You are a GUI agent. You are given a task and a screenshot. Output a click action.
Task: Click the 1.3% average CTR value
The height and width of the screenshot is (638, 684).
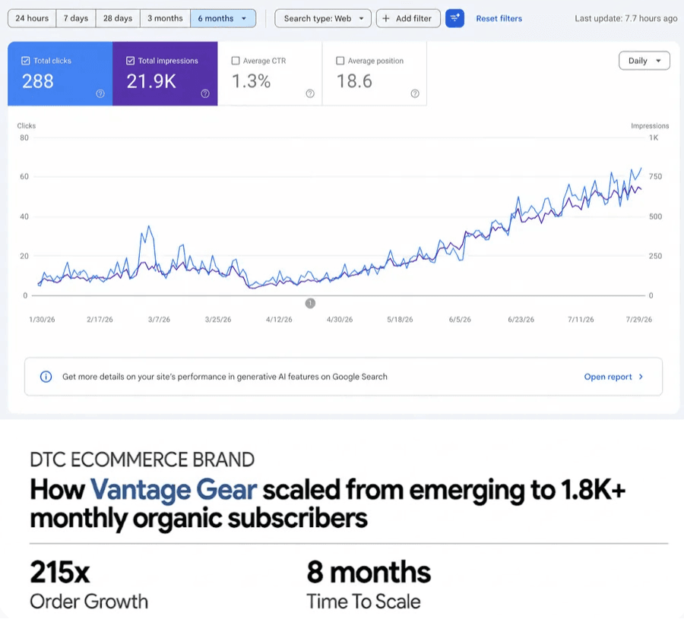pyautogui.click(x=252, y=81)
